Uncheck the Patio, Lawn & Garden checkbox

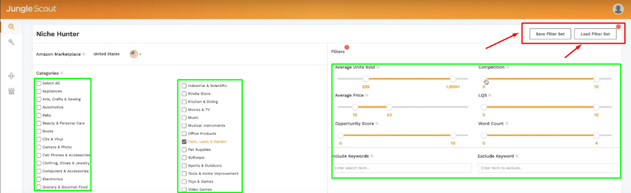tap(184, 142)
